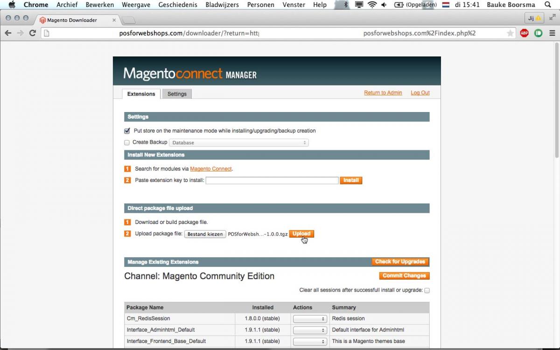Open Actions dropdown for Interface_Adminhtml_Default

[310, 330]
